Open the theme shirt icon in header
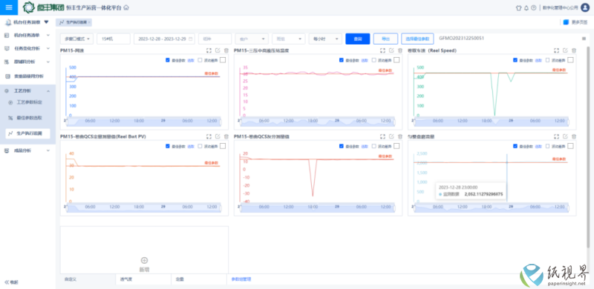 (519, 7)
